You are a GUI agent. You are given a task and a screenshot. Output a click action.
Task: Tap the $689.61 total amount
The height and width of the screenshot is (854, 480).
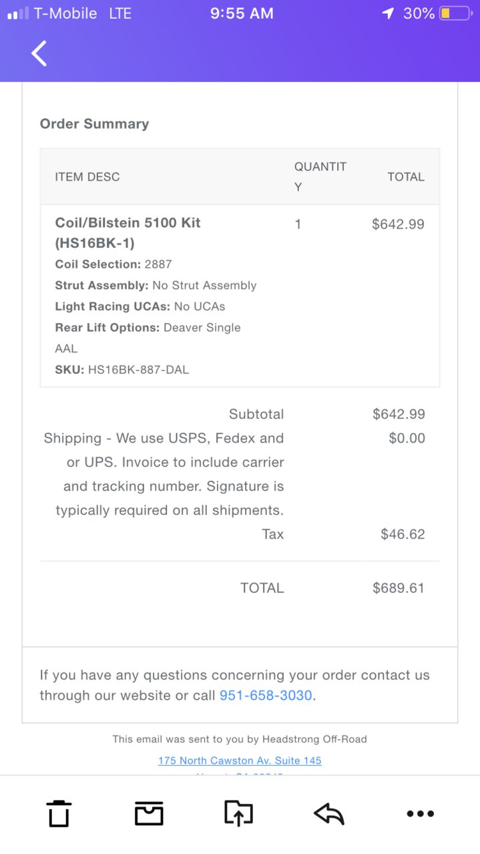[x=399, y=588]
